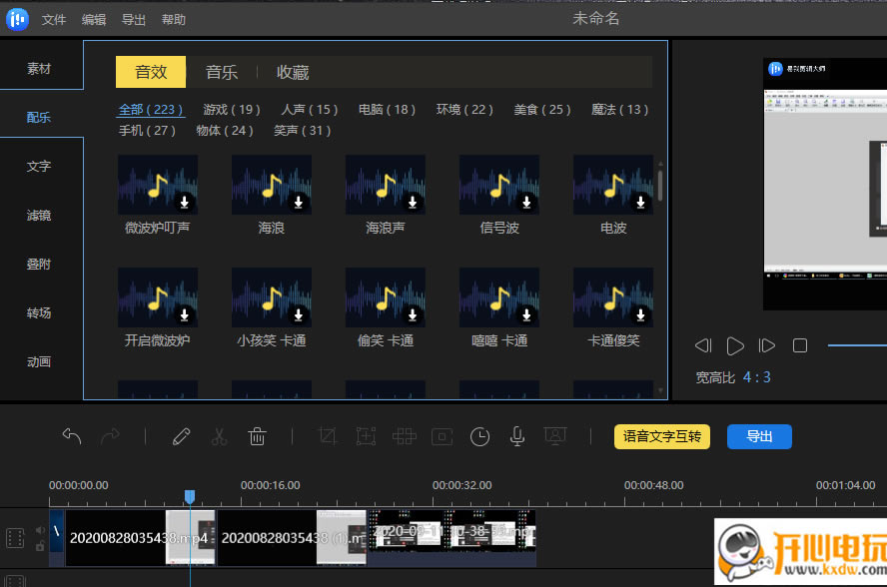Image resolution: width=887 pixels, height=587 pixels.
Task: Toggle the video track lock icon
Action: pos(40,546)
